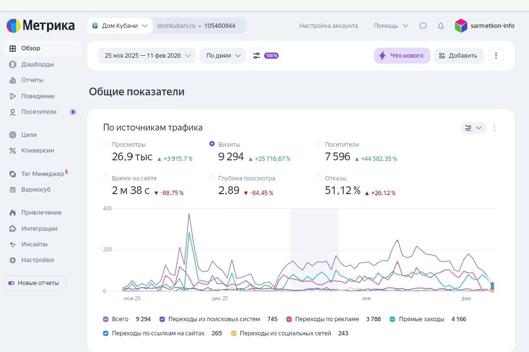
Task: Select the Отказы metric radio button
Action: pos(319,178)
